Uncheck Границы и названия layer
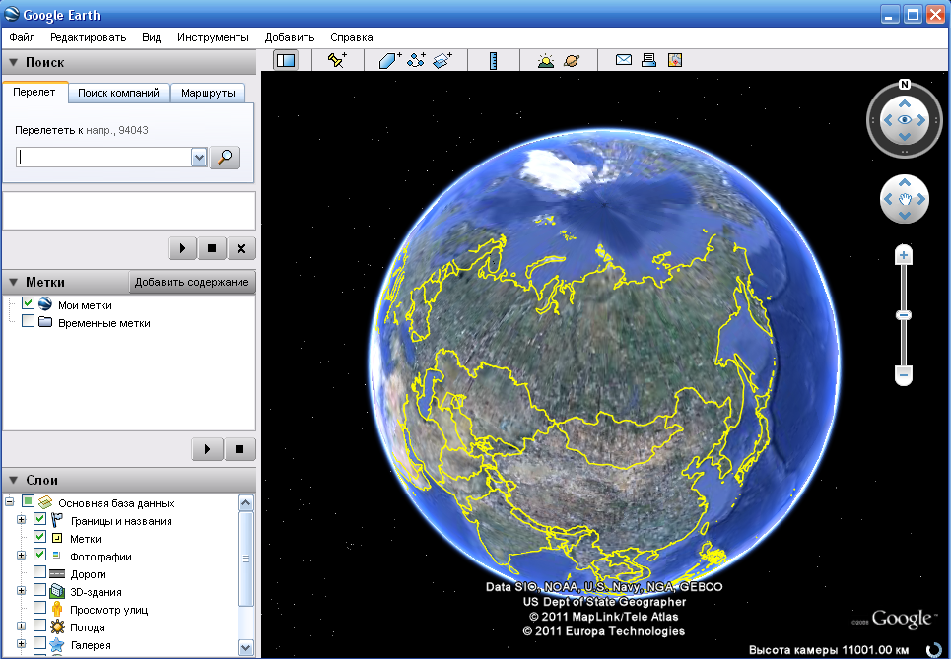Image resolution: width=951 pixels, height=659 pixels. (x=40, y=519)
